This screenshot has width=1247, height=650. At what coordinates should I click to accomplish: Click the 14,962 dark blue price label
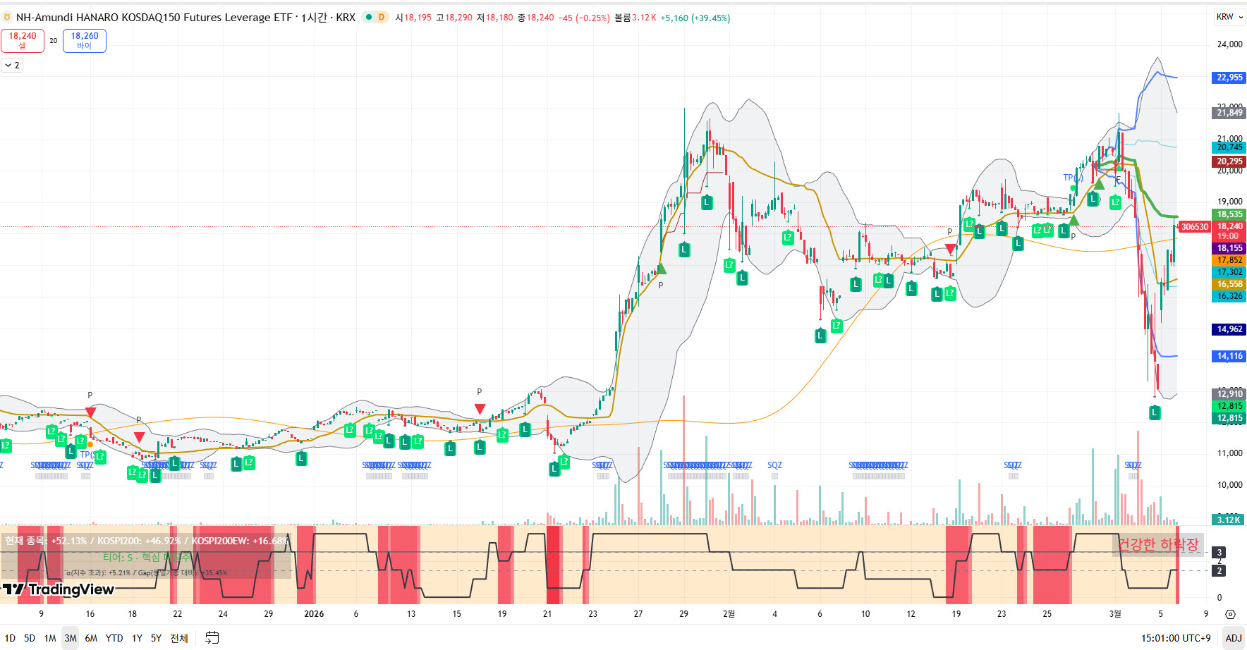(1229, 329)
